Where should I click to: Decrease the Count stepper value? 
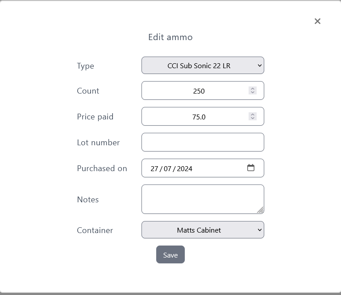253,93
